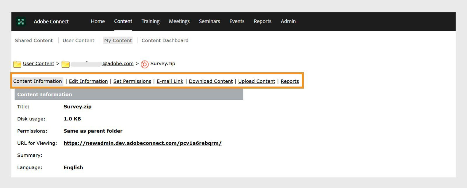The width and height of the screenshot is (467, 188).
Task: Click the User Content breadcrumb link
Action: tap(39, 63)
